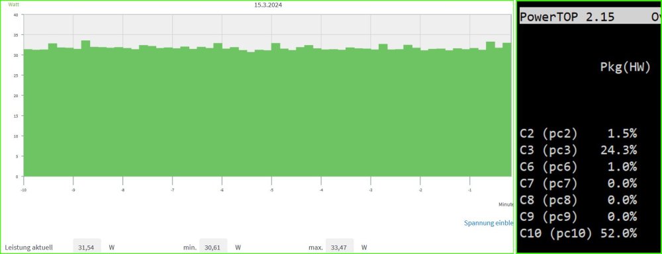Click the 'PowerTOP 2.15' header text
This screenshot has width=662, height=254.
pos(567,17)
